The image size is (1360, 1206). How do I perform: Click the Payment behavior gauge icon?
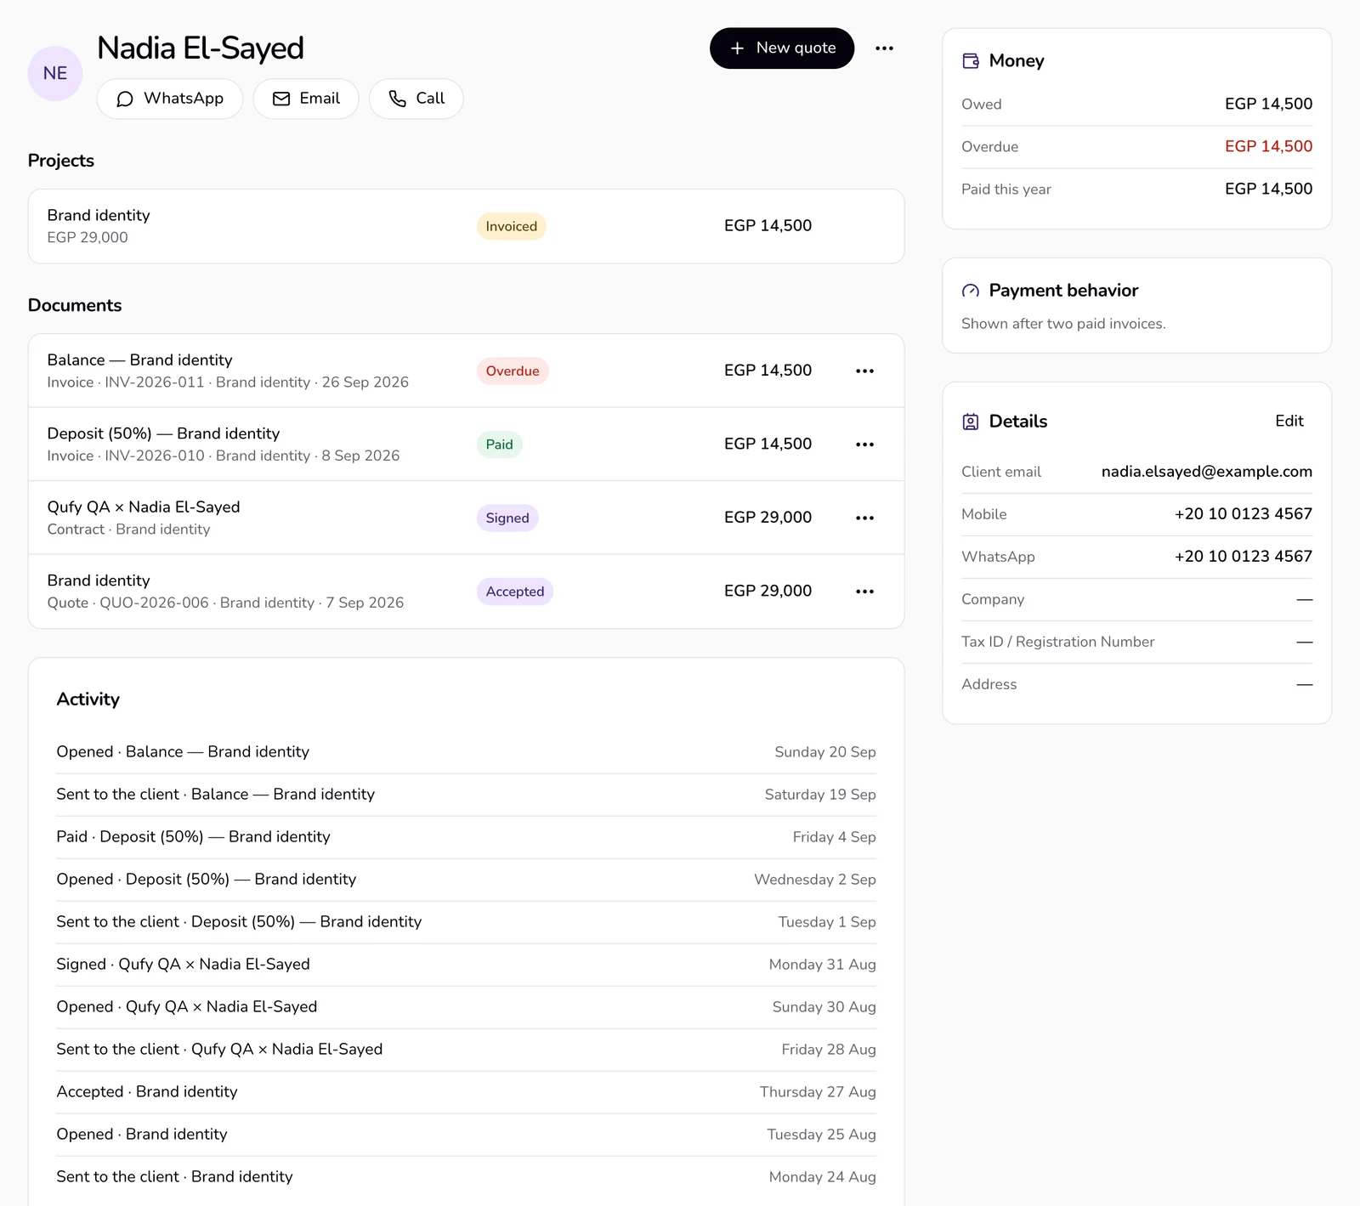pos(971,291)
